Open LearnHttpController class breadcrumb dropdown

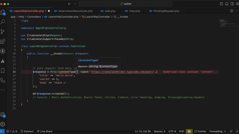pyautogui.click(x=96, y=17)
